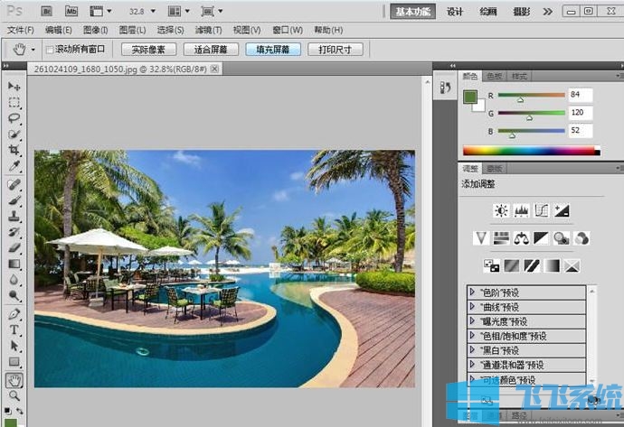Image resolution: width=624 pixels, height=427 pixels.
Task: Add a Color Balance adjustment
Action: pos(521,238)
